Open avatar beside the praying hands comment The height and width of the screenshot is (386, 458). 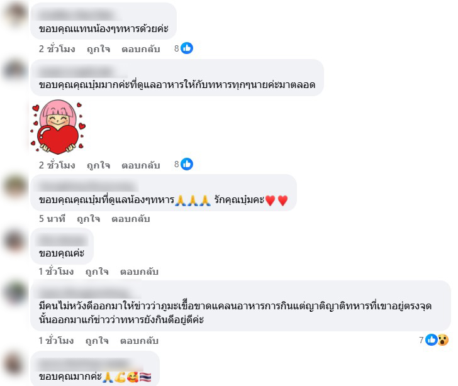(15, 185)
